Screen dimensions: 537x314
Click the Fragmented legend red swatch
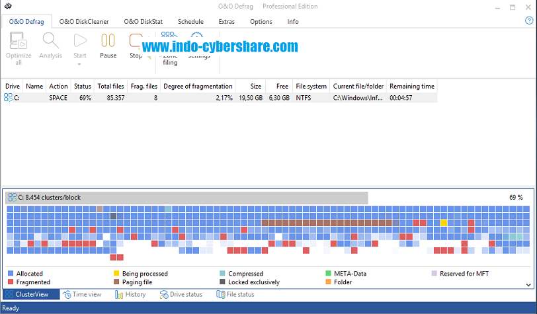pos(11,282)
